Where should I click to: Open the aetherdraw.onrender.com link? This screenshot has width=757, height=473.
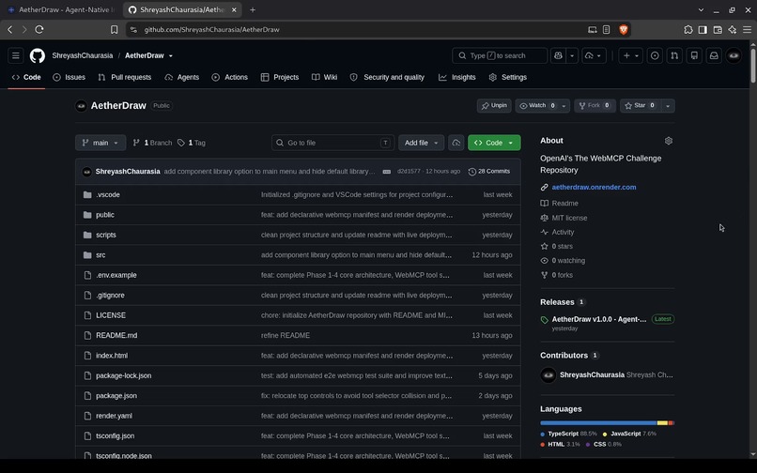[x=594, y=188]
